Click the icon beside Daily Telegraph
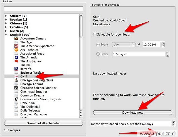 pyautogui.click(x=16, y=111)
